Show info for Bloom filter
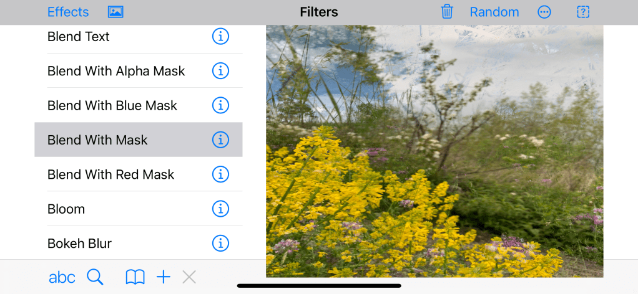Image resolution: width=638 pixels, height=294 pixels. 220,209
